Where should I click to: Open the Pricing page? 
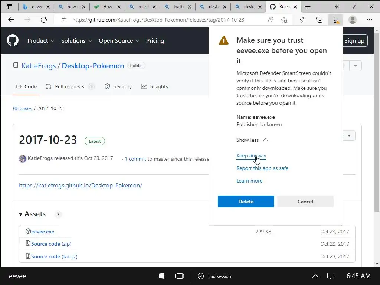point(155,41)
